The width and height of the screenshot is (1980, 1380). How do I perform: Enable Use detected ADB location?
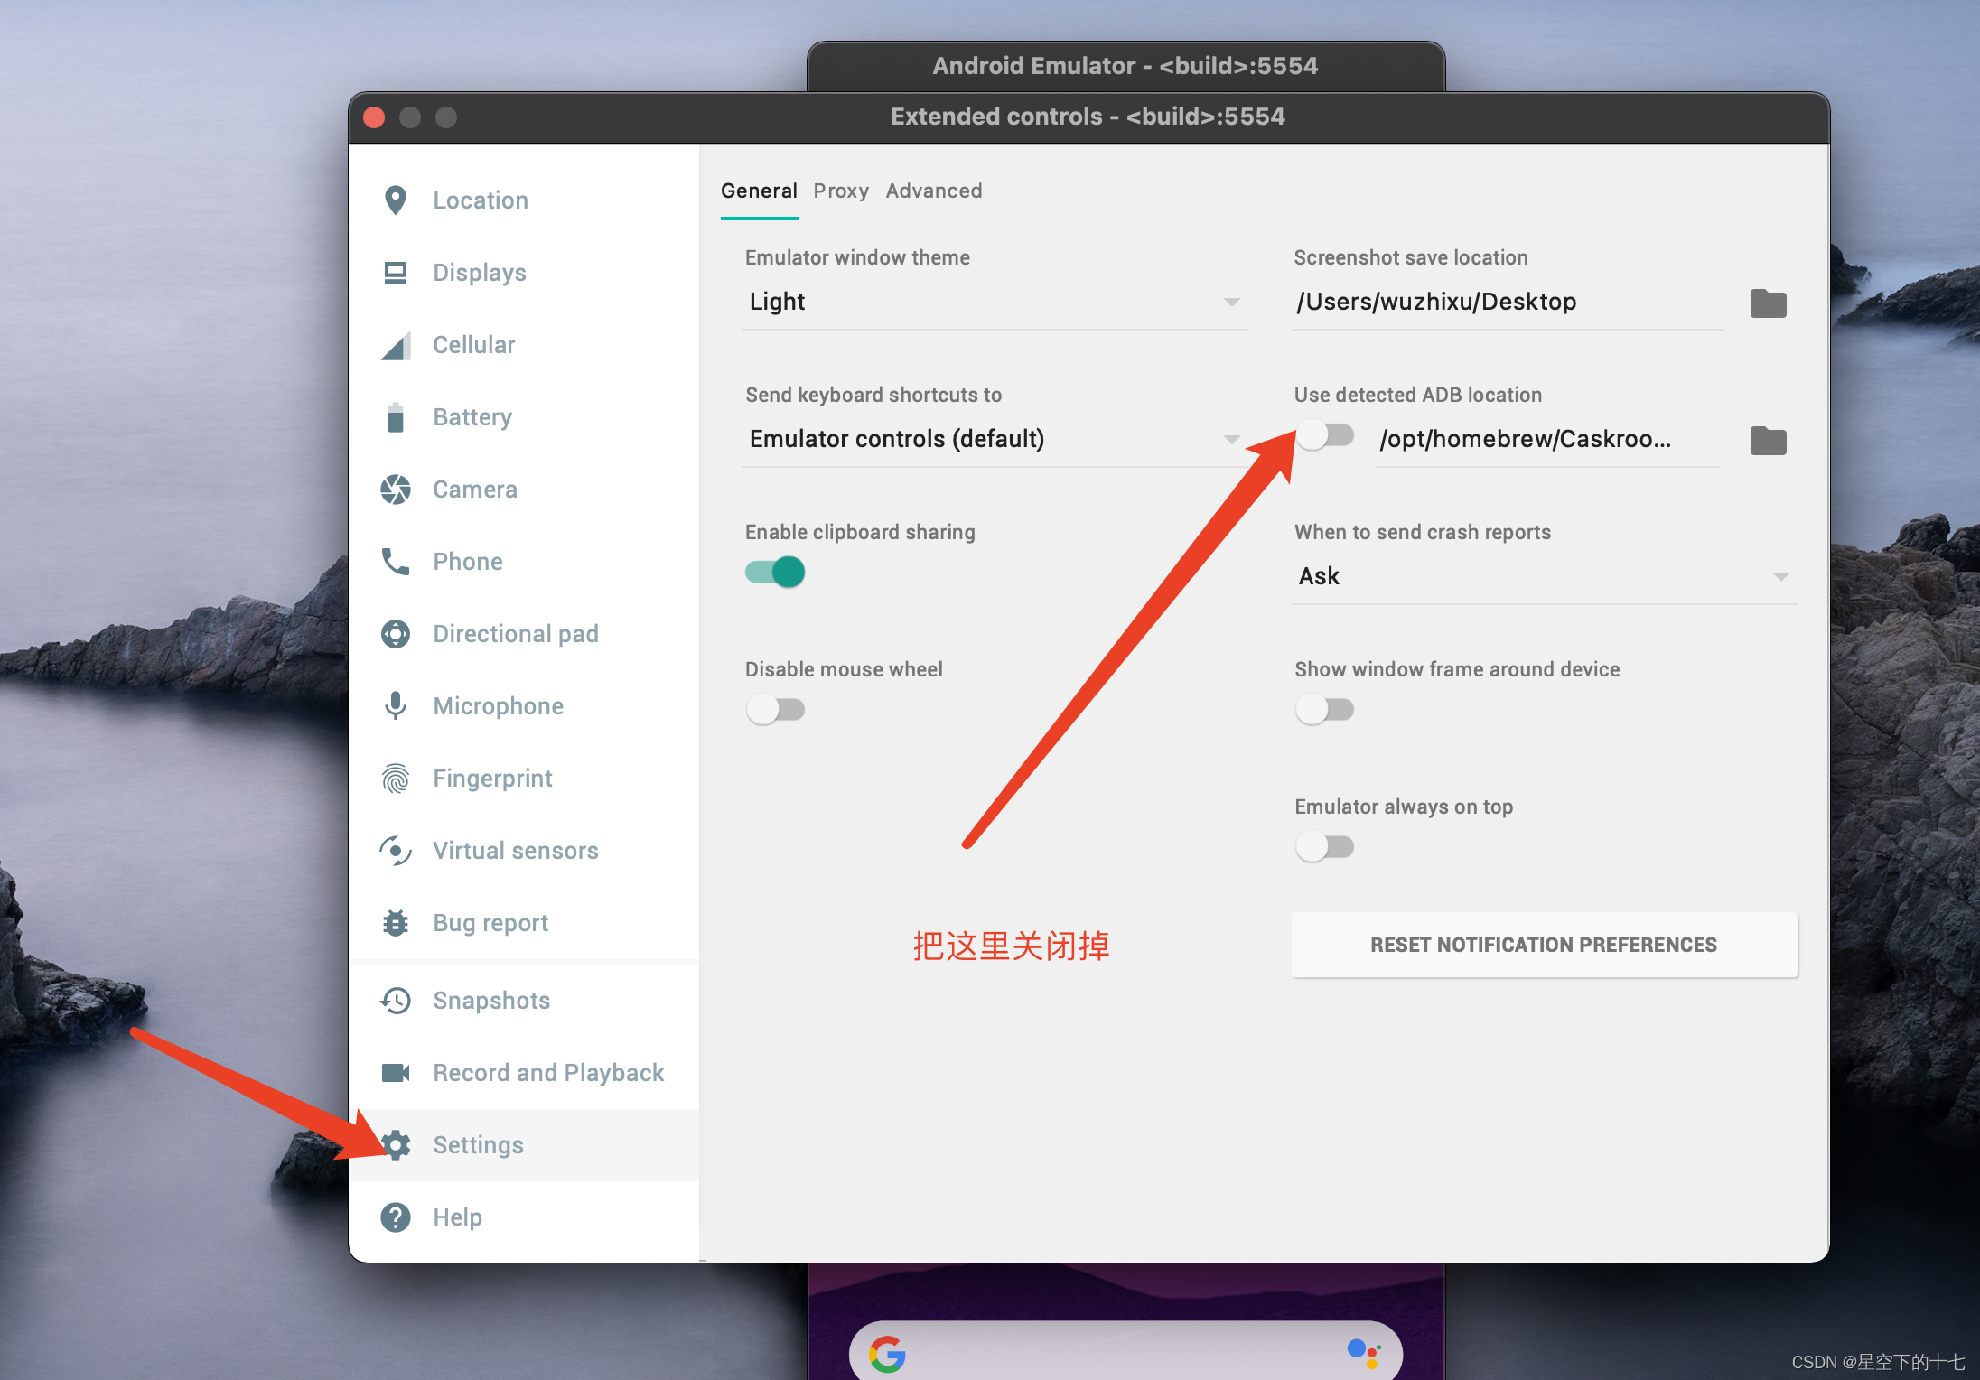(x=1324, y=434)
